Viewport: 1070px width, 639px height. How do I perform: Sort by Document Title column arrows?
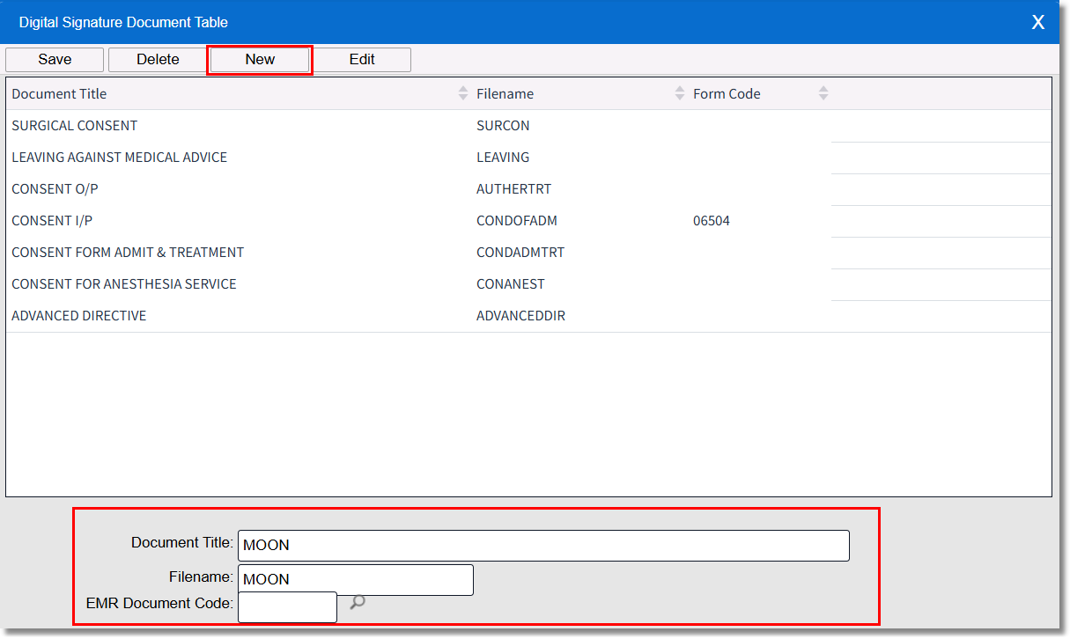click(463, 93)
